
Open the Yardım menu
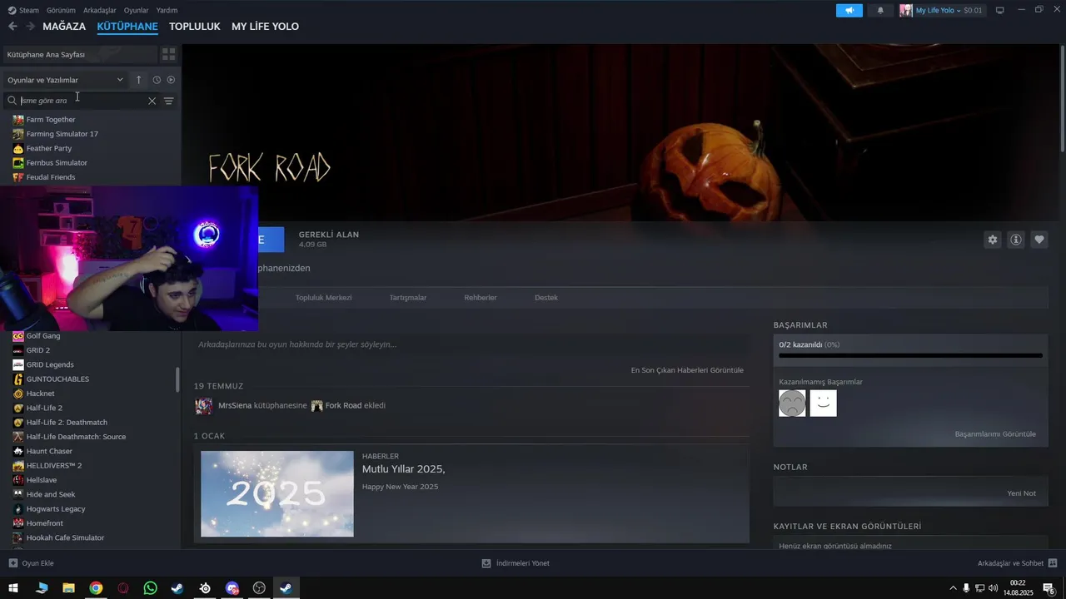tap(167, 10)
